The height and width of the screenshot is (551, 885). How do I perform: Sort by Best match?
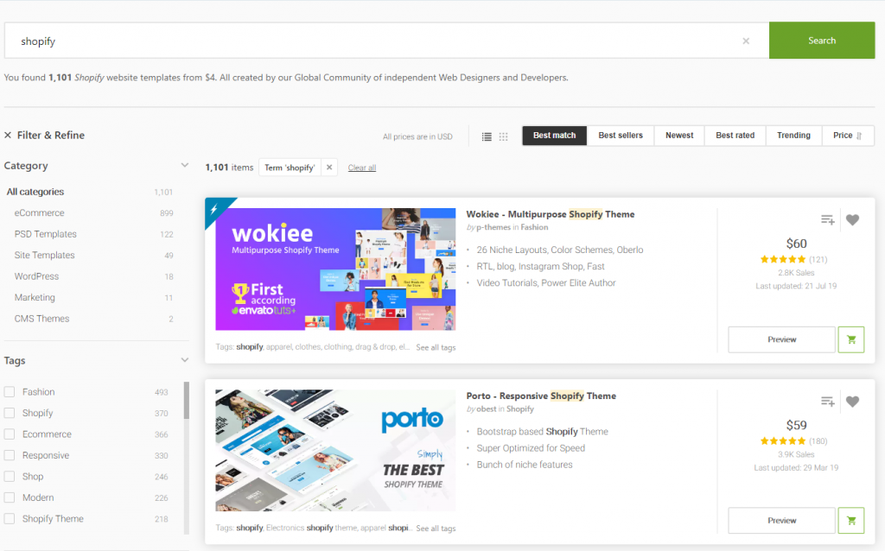pos(554,136)
